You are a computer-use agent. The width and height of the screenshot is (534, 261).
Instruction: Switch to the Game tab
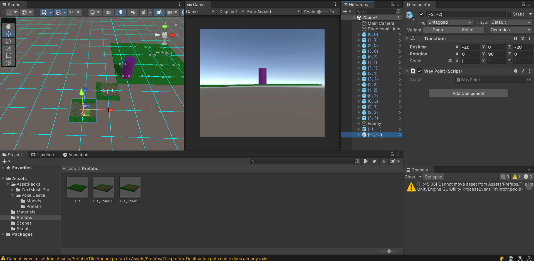(x=196, y=4)
